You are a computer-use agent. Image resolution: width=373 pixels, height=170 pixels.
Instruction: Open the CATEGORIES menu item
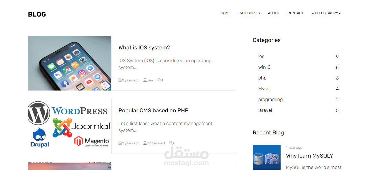point(249,13)
